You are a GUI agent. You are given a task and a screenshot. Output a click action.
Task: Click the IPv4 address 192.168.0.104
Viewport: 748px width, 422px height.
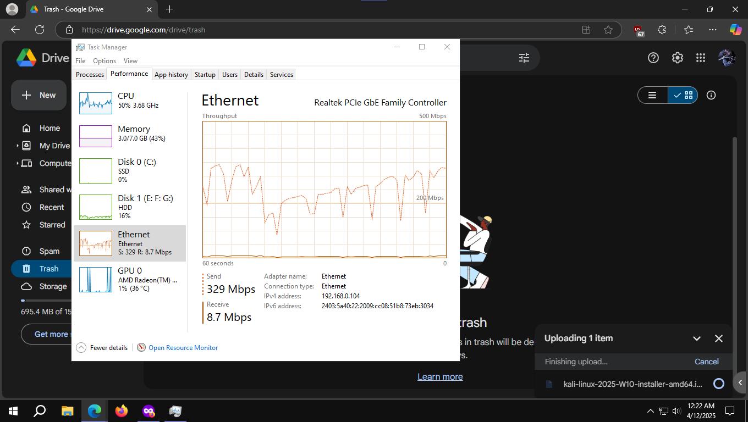[340, 296]
